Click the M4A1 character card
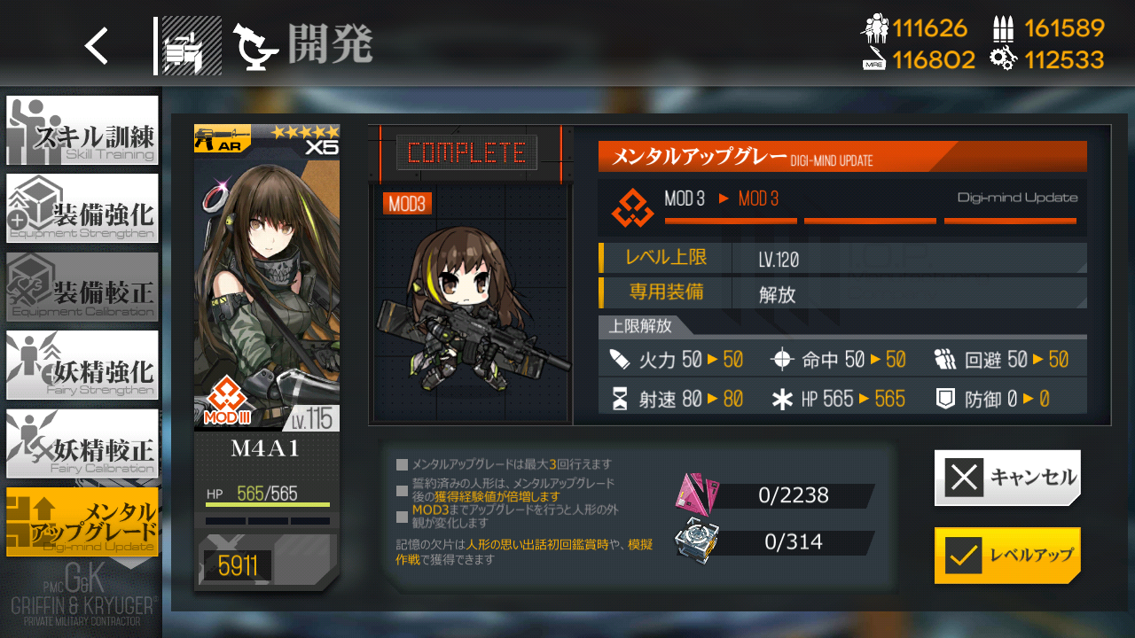 (x=267, y=358)
